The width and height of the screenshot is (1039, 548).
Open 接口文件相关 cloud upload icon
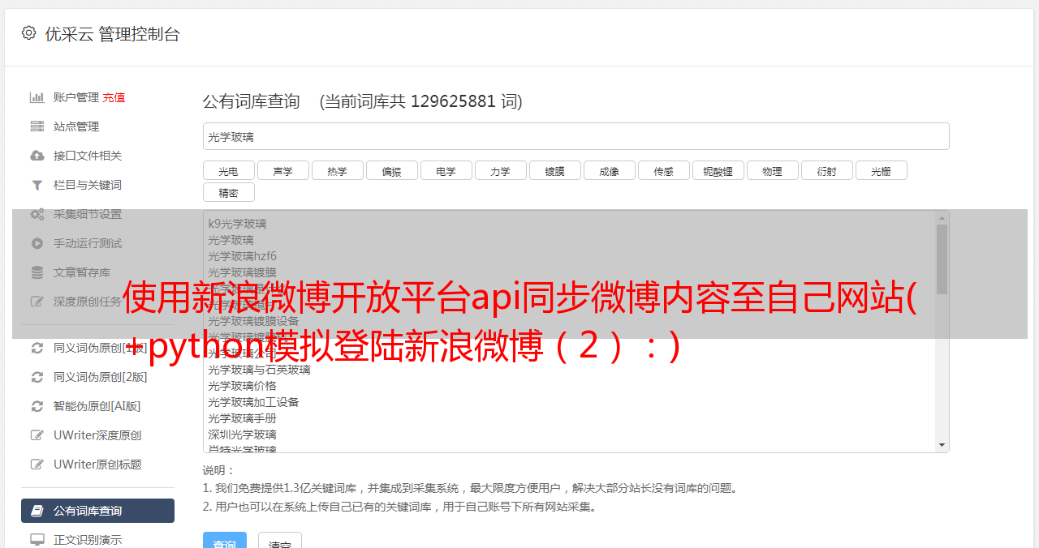tap(37, 156)
